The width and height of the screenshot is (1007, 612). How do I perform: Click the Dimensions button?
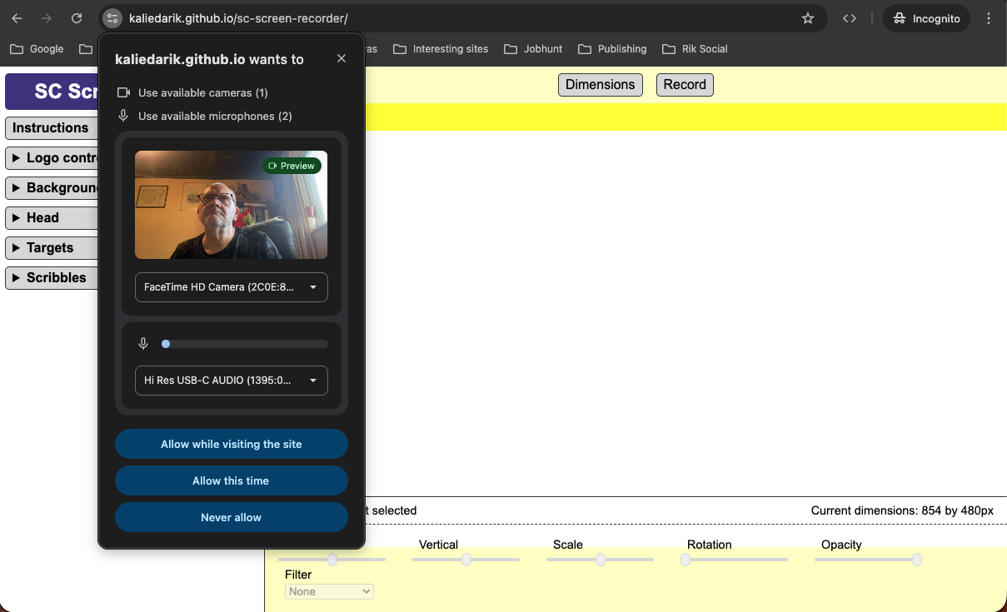[x=600, y=84]
